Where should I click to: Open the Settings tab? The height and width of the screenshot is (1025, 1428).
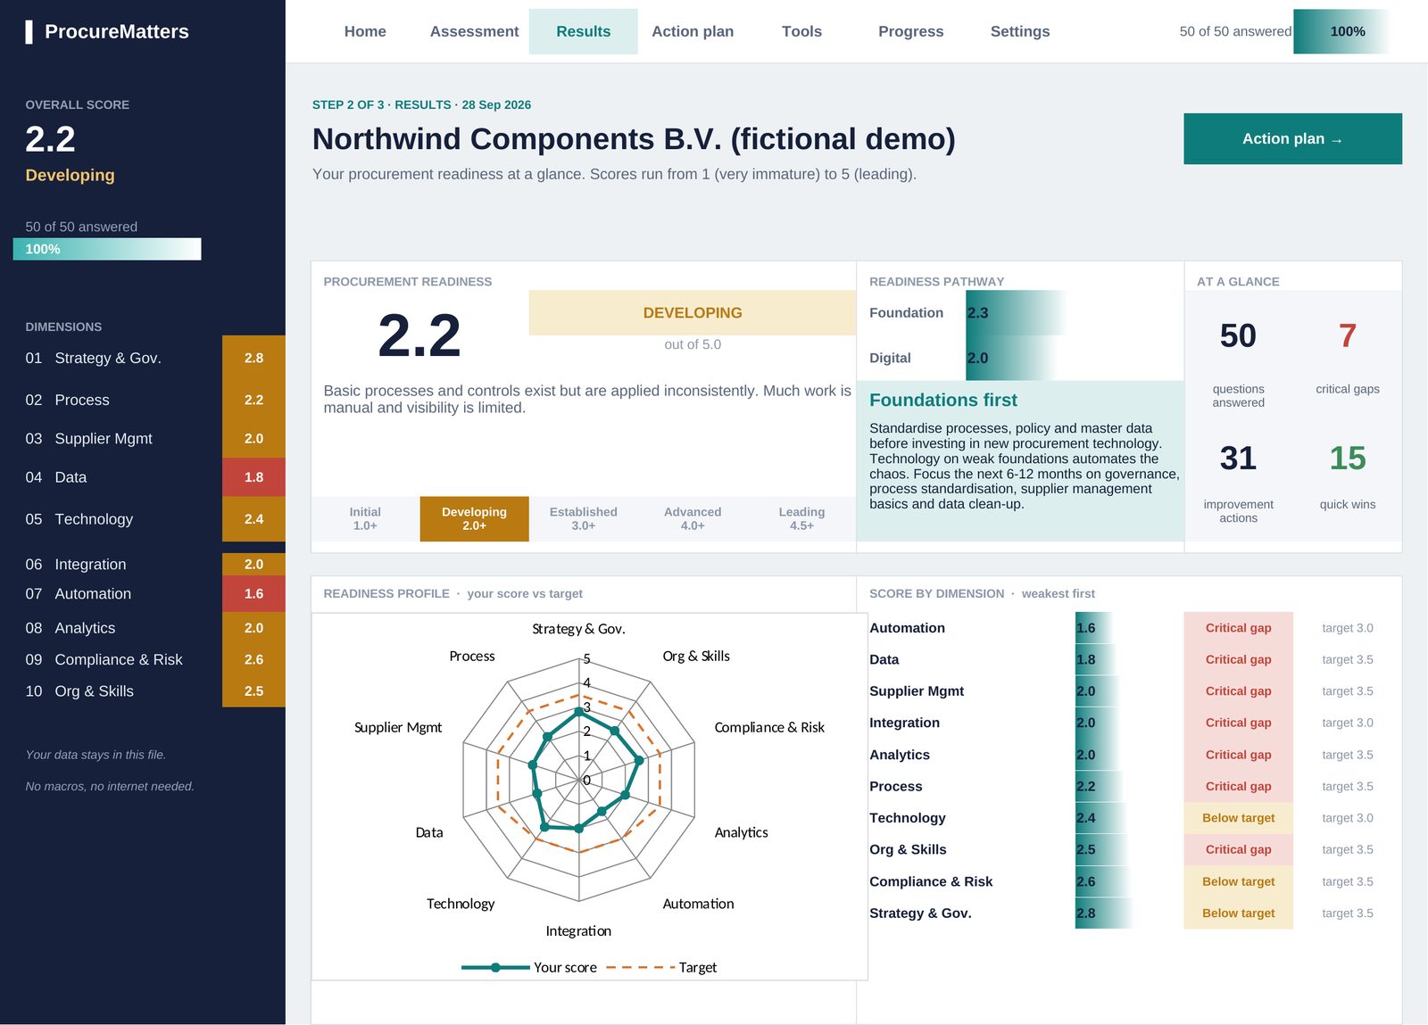pos(1020,31)
